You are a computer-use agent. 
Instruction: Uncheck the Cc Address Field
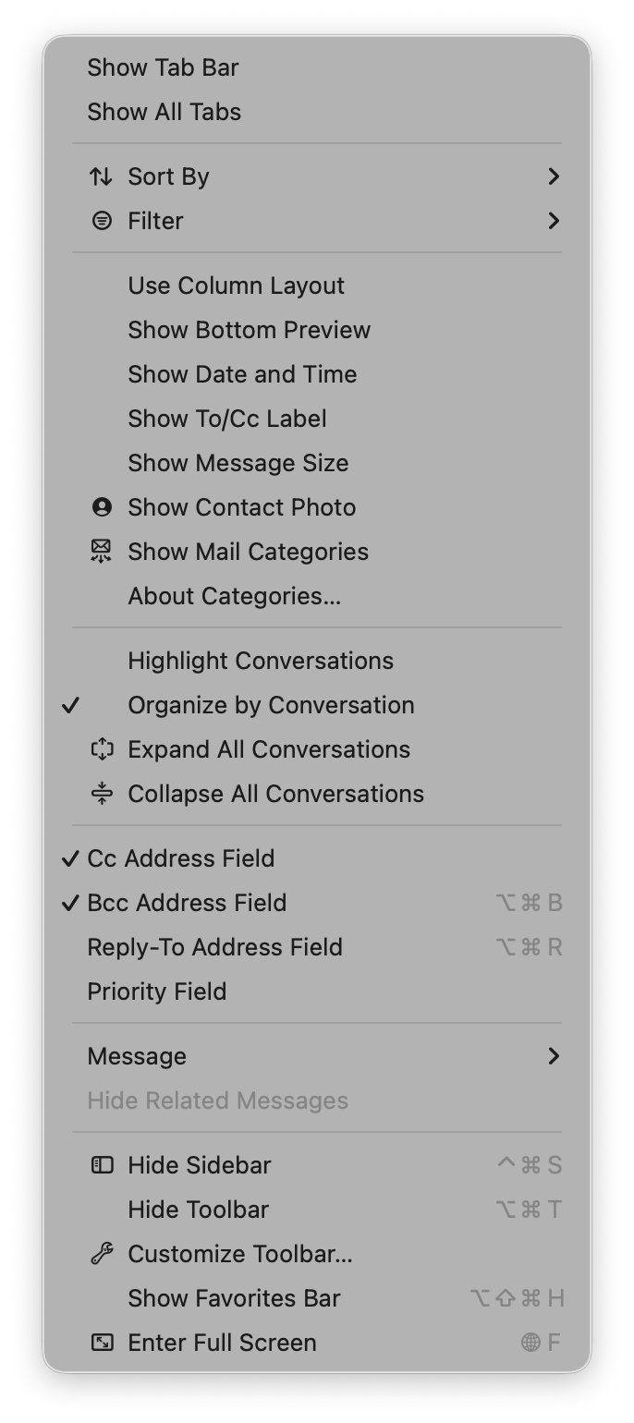(x=180, y=857)
